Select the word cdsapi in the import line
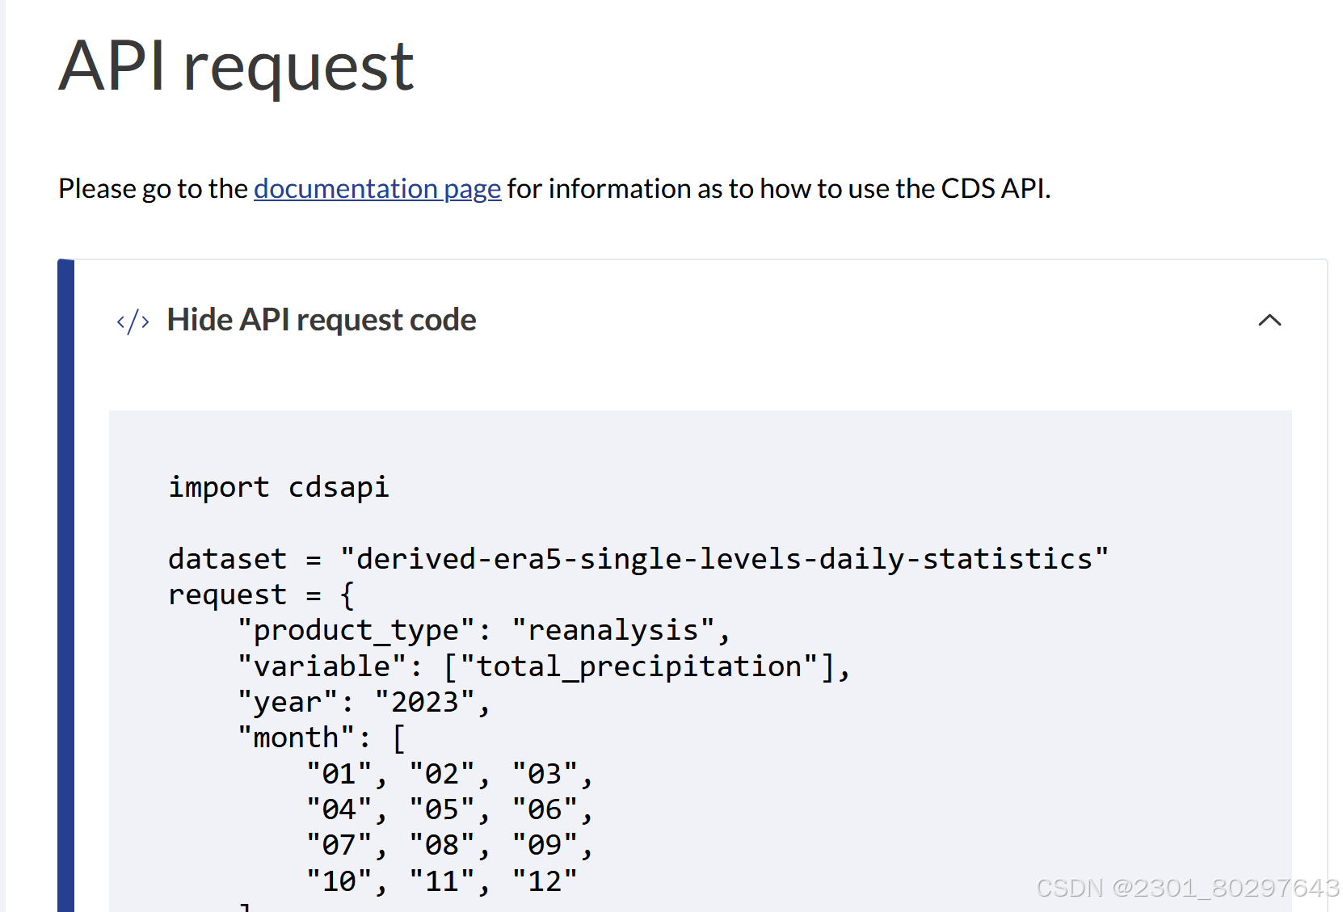The width and height of the screenshot is (1343, 912). [x=339, y=486]
